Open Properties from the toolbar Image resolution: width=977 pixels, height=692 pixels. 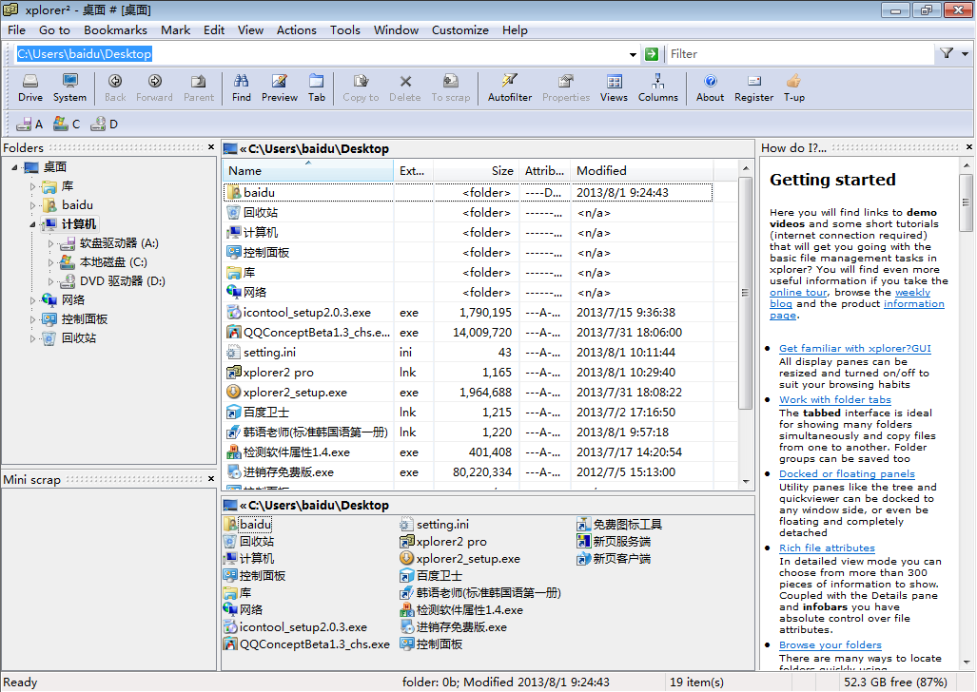point(566,87)
